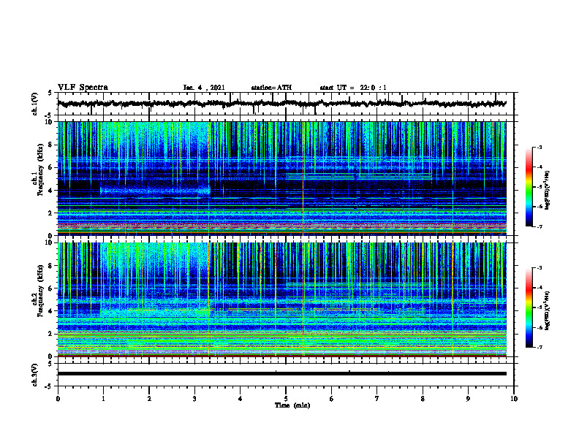The height and width of the screenshot is (447, 579).
Task: Click the ch.1 color bar log(PSD) unit label
Action: tap(548, 190)
